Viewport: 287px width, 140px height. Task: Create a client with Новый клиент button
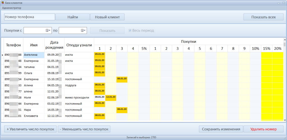(107, 17)
